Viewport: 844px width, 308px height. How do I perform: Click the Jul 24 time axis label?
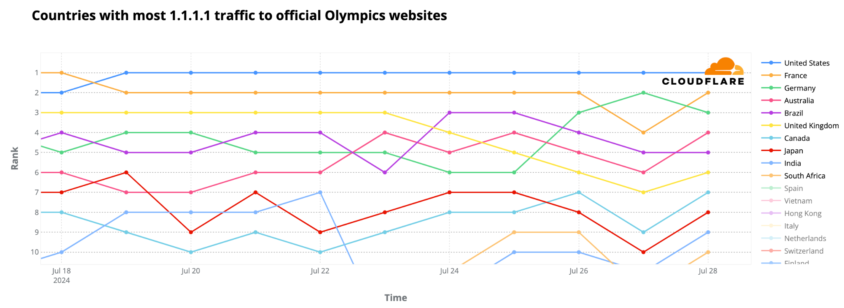click(449, 271)
